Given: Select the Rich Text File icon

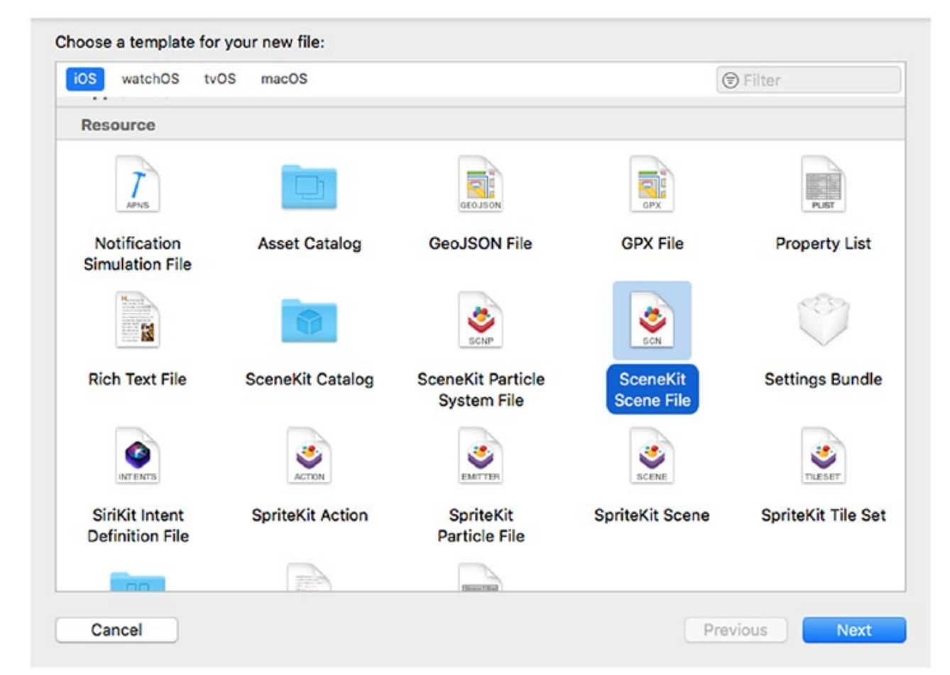Looking at the screenshot, I should point(138,320).
